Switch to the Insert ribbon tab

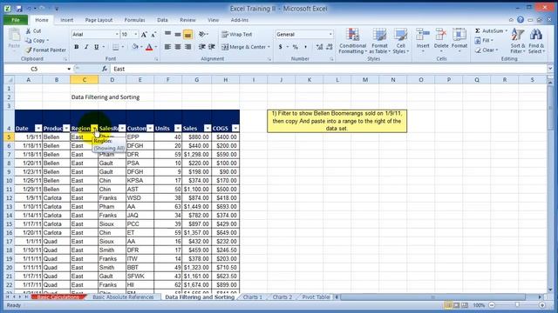66,20
